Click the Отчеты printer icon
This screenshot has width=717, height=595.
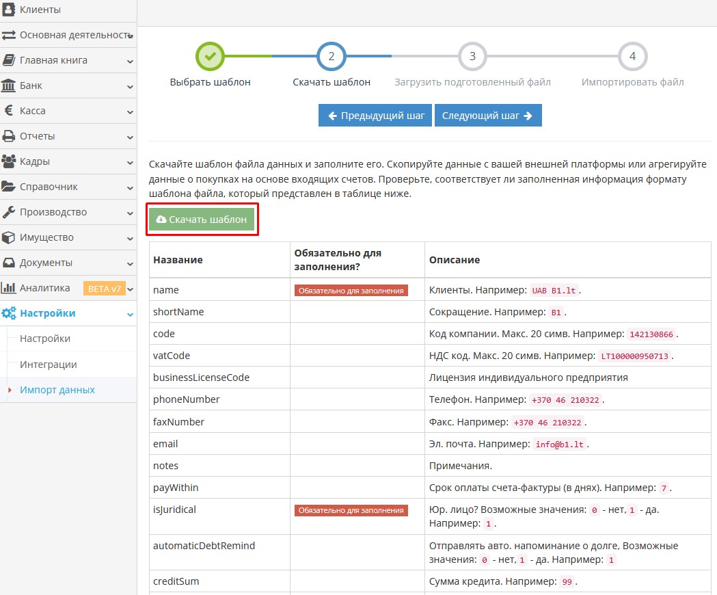(9, 136)
